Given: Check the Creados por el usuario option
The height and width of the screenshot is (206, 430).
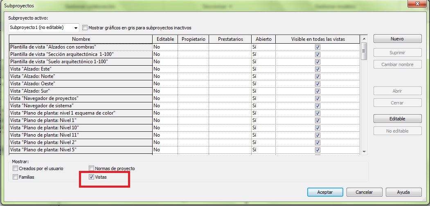Looking at the screenshot, I should (x=16, y=168).
